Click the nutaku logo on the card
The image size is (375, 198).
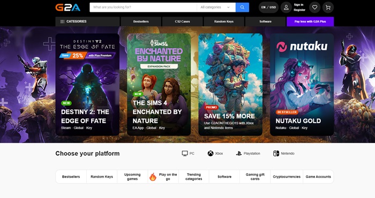[x=302, y=46]
